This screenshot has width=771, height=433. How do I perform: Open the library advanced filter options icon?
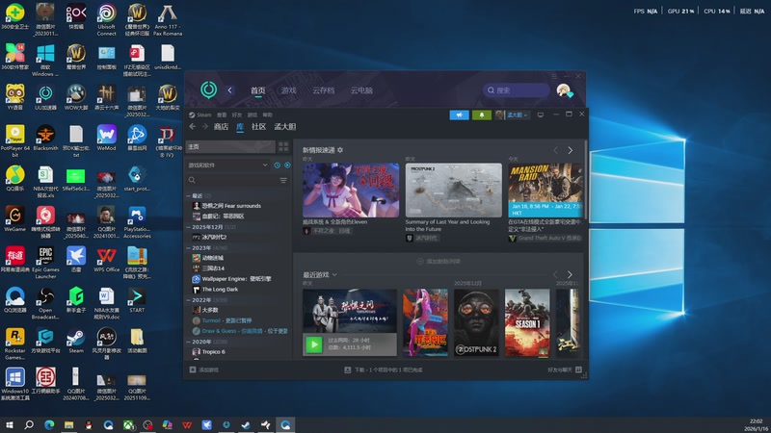[x=283, y=180]
